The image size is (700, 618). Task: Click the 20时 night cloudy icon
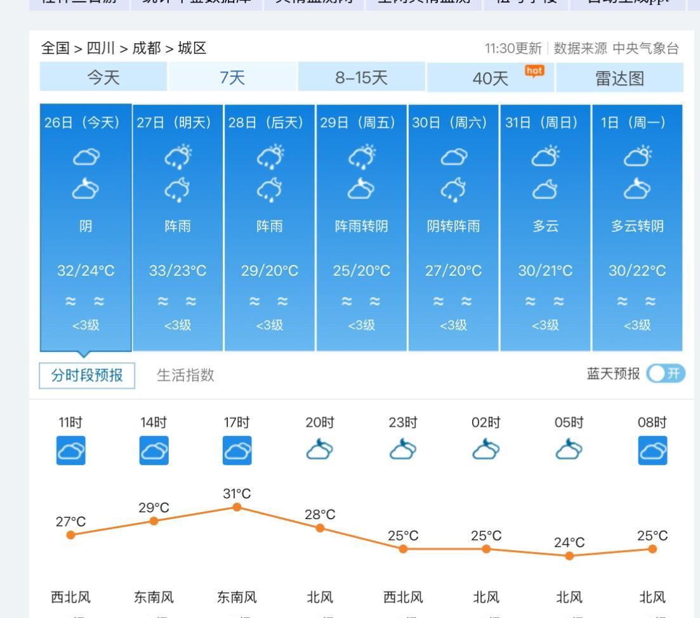[x=320, y=451]
